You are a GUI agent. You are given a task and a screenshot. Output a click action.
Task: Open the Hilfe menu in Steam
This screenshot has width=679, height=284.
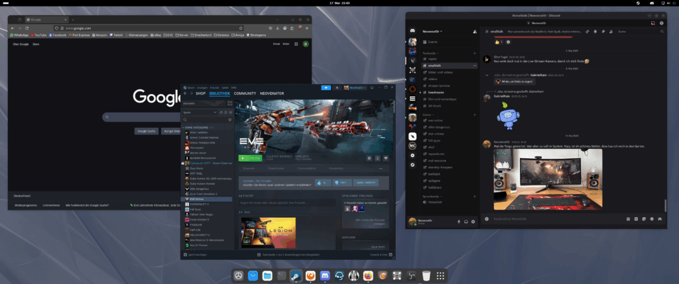[234, 88]
